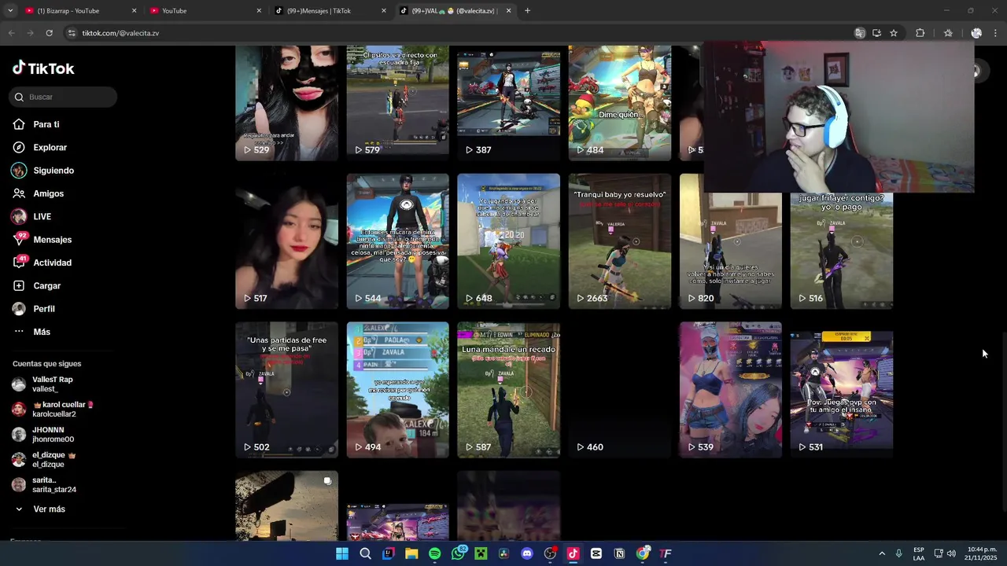Viewport: 1007px width, 566px height.
Task: Open the video with 387 views
Action: [x=508, y=102]
